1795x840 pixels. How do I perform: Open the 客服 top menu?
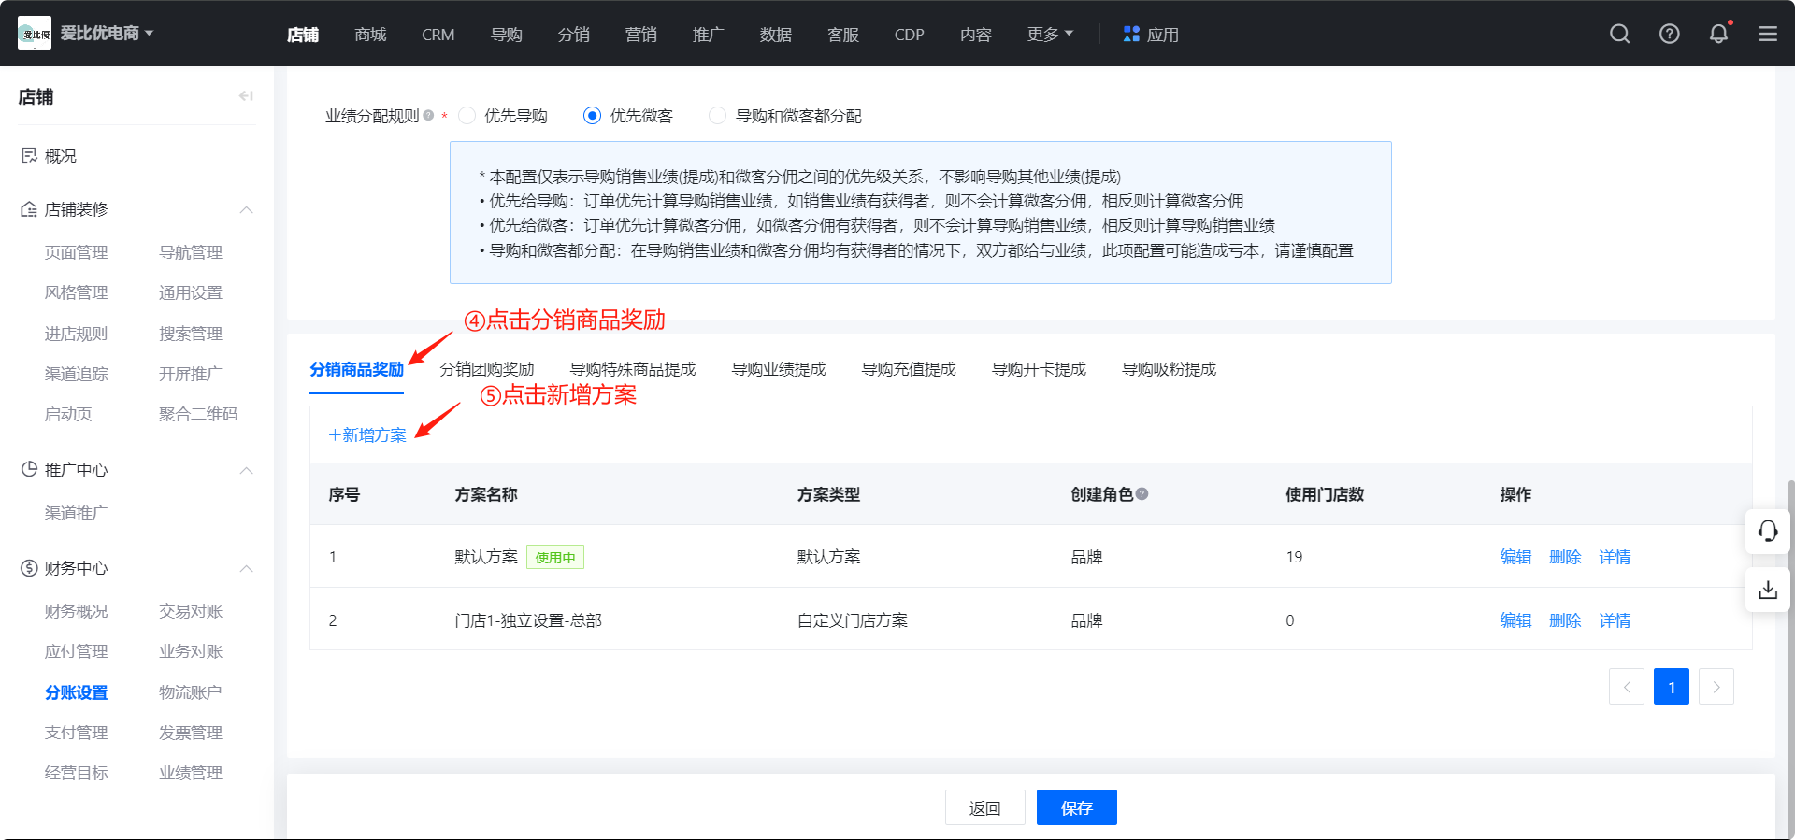(x=842, y=35)
